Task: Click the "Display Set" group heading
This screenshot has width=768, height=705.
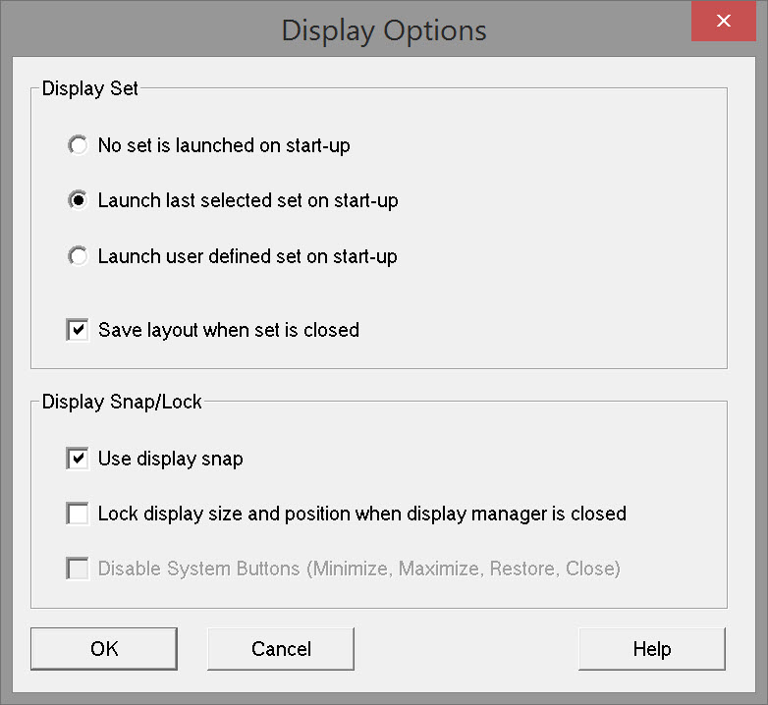Action: click(x=90, y=88)
